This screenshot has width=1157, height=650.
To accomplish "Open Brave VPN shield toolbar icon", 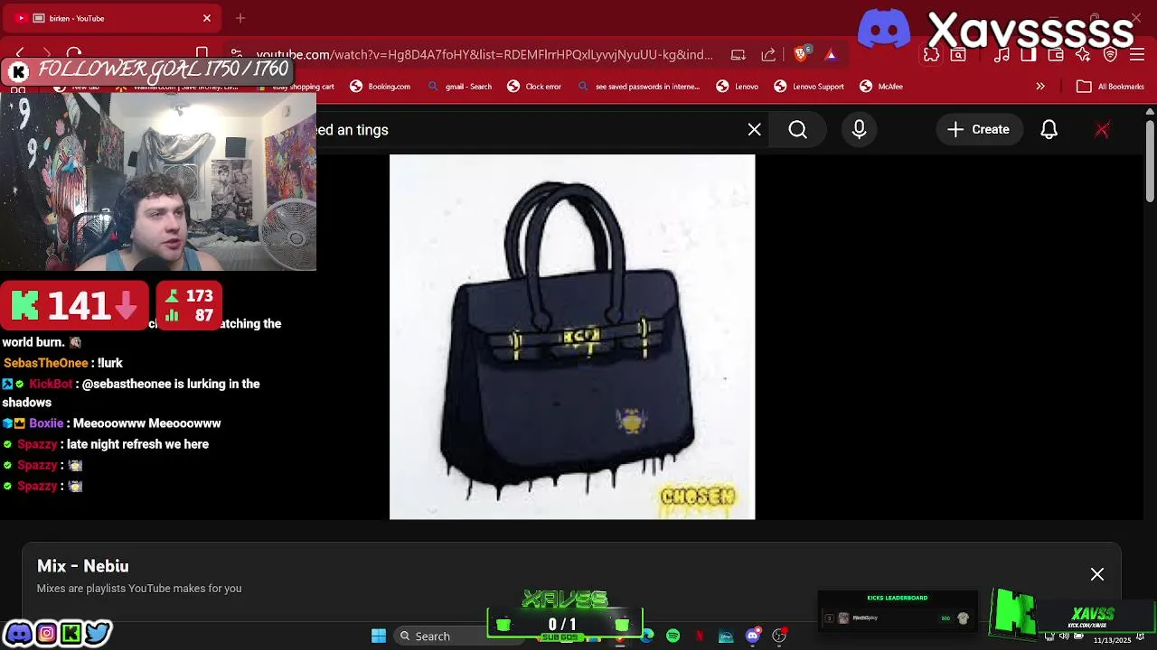I will 1111,55.
